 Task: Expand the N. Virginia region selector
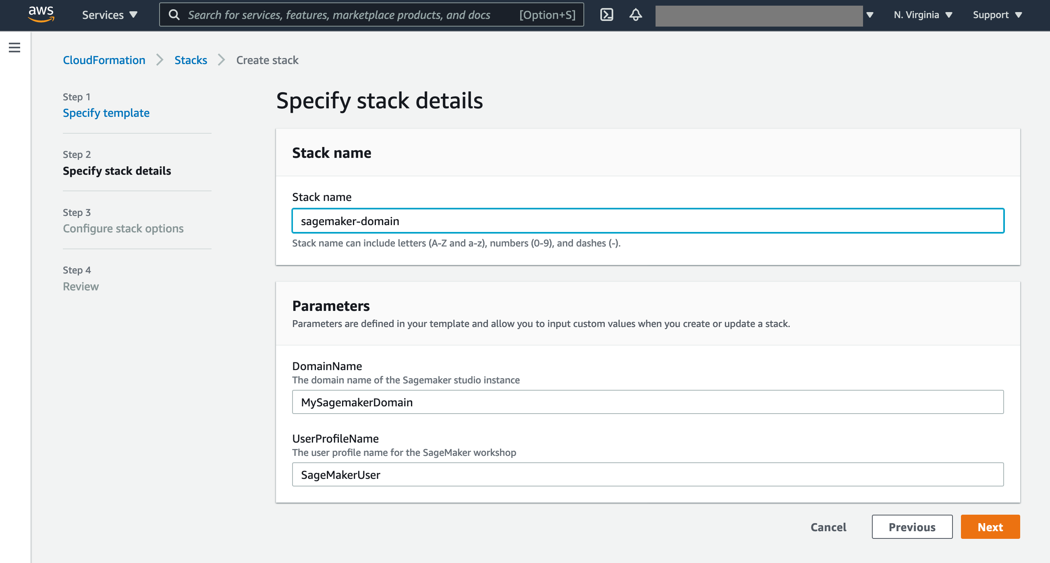(922, 14)
